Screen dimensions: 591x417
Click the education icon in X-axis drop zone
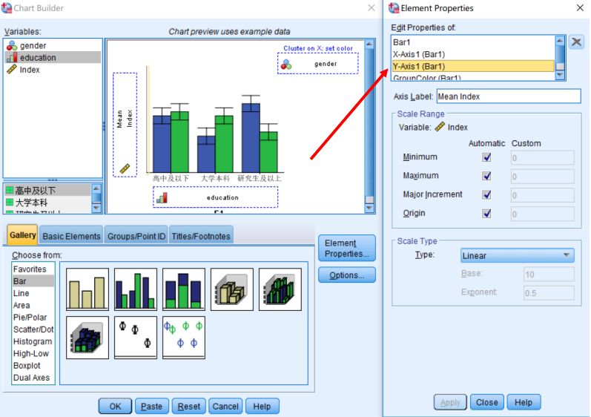point(162,197)
